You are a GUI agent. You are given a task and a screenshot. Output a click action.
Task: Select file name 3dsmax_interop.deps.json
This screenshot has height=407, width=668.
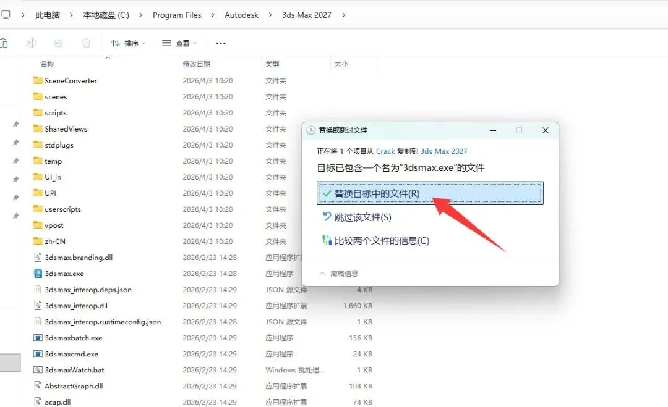(88, 290)
